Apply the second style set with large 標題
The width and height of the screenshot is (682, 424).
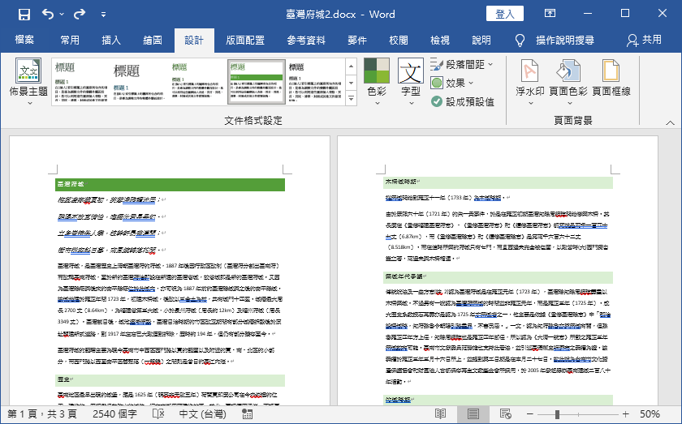click(139, 82)
